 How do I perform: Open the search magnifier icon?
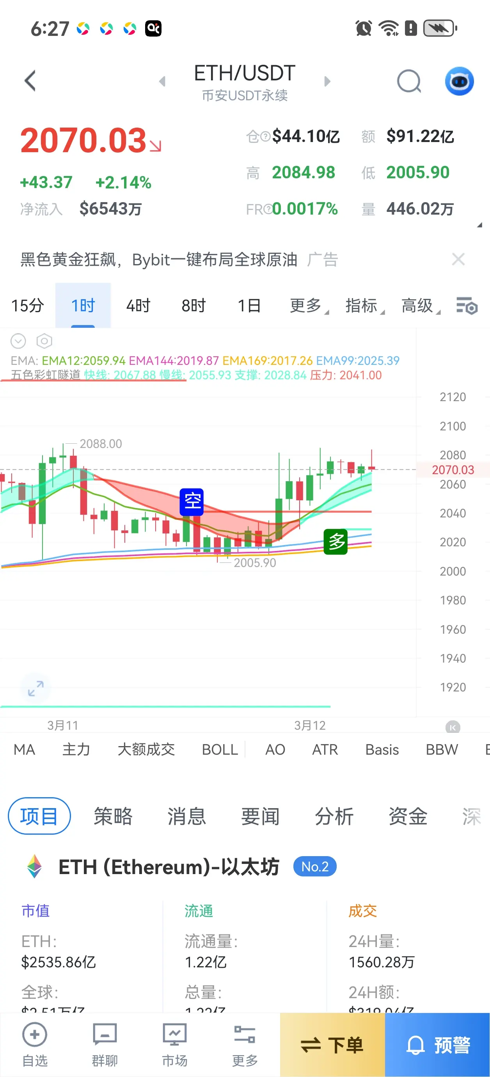click(x=409, y=81)
